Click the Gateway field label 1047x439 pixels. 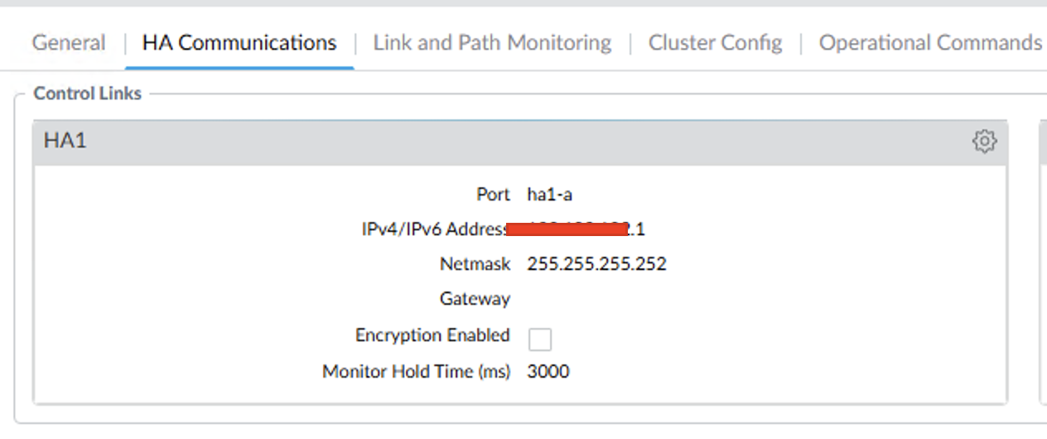pos(475,299)
